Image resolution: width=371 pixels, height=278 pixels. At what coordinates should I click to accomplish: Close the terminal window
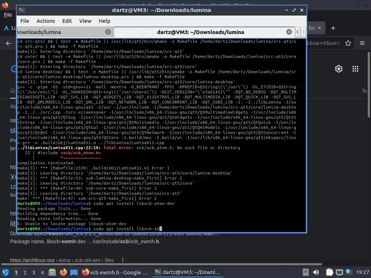tap(302, 10)
